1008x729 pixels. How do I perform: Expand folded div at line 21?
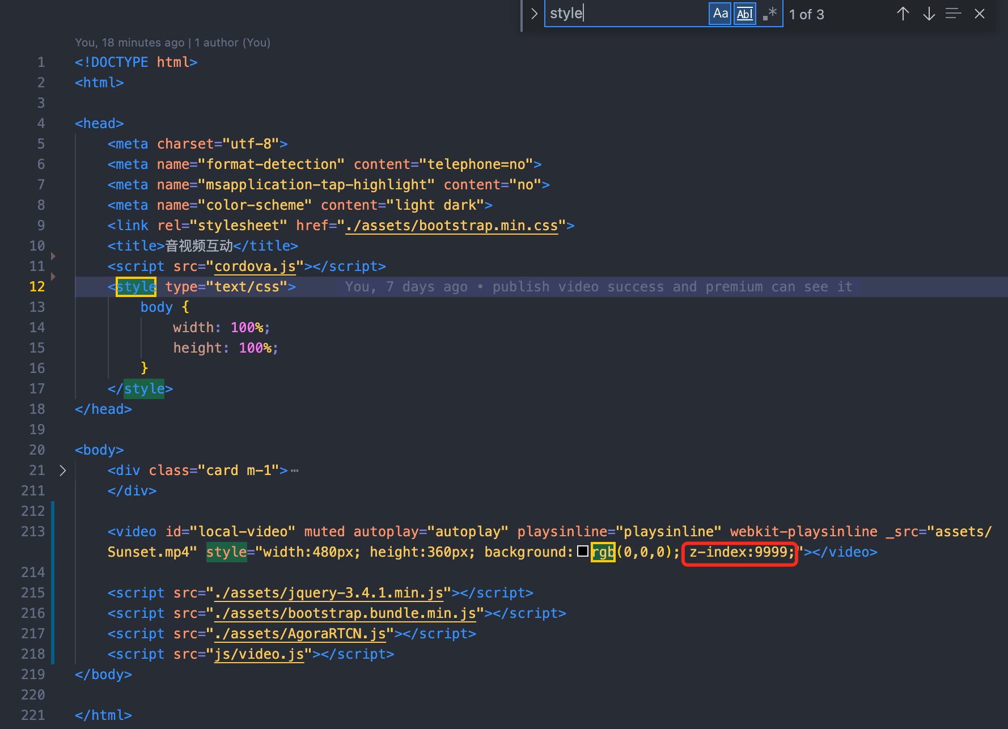(62, 471)
